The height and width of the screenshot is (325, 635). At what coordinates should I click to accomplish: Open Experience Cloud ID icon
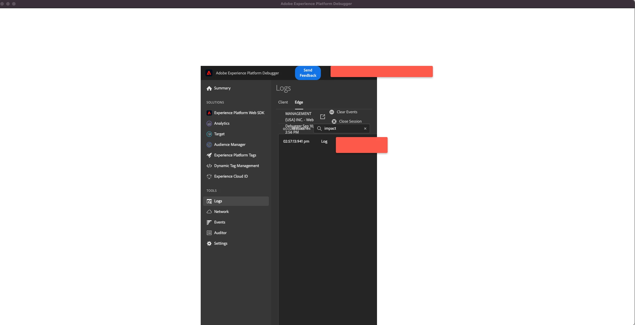tap(209, 176)
